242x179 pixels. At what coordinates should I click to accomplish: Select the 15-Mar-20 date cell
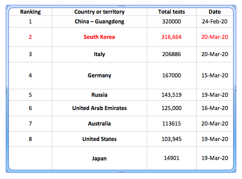point(215,76)
